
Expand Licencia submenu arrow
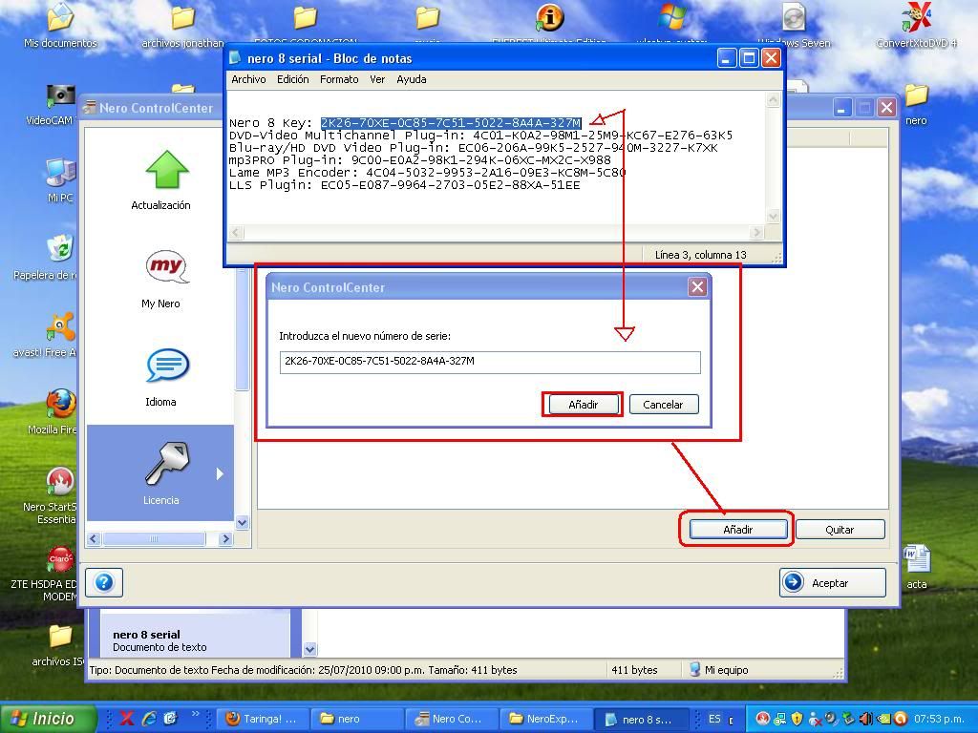(x=220, y=474)
